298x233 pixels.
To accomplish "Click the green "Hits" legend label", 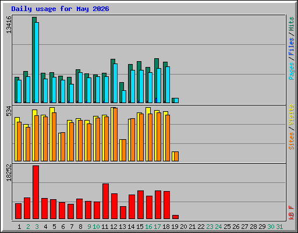I will [x=292, y=24].
